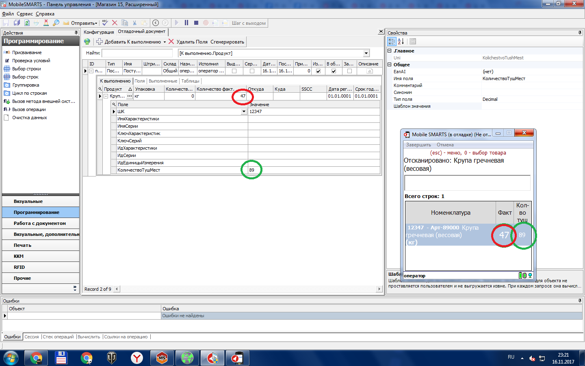
Task: Open the ШК field dropdown arrow
Action: (244, 111)
